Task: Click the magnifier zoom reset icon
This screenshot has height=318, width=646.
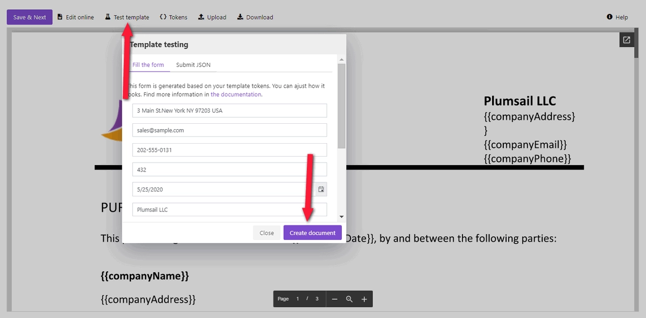Action: [349, 299]
